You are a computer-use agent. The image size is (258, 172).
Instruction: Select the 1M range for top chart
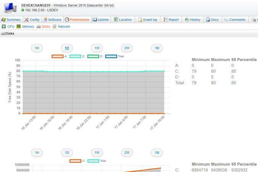pyautogui.click(x=157, y=48)
